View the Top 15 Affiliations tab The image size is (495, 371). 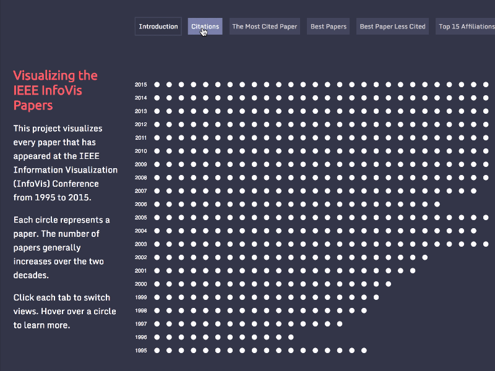[x=467, y=26]
